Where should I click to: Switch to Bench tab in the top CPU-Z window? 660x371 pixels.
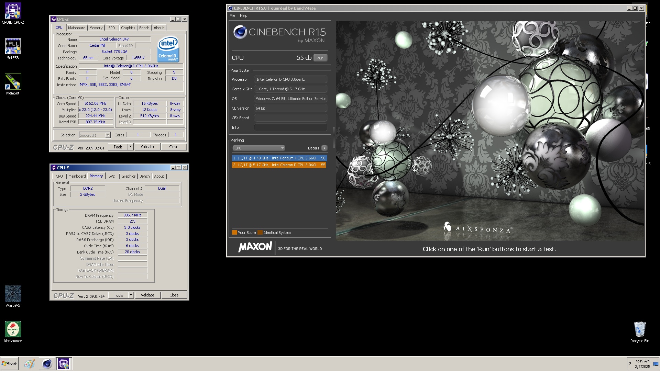[x=144, y=28]
